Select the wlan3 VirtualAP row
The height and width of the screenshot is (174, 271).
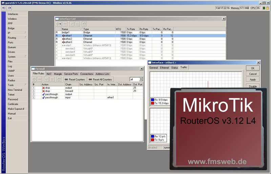point(141,49)
